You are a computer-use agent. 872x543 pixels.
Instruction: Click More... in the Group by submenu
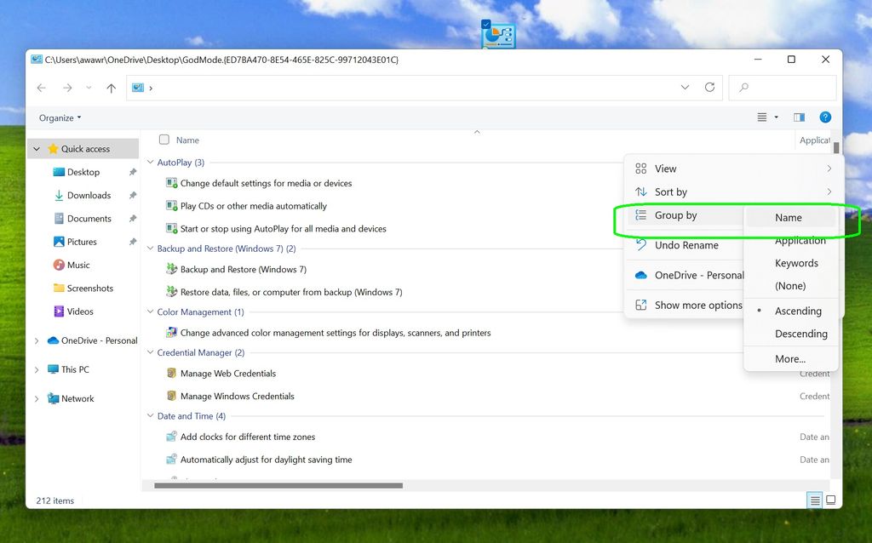(789, 359)
